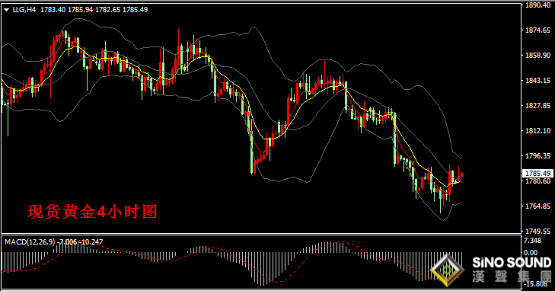Click the red 现货黄金4小时图 caption

coord(92,212)
